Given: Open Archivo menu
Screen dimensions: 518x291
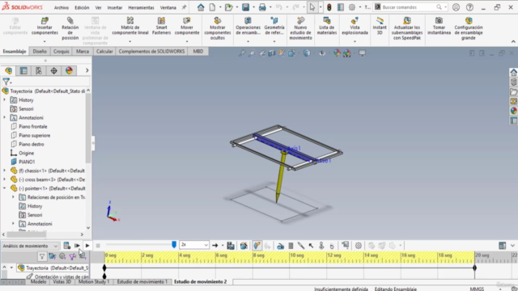Looking at the screenshot, I should pyautogui.click(x=62, y=7).
